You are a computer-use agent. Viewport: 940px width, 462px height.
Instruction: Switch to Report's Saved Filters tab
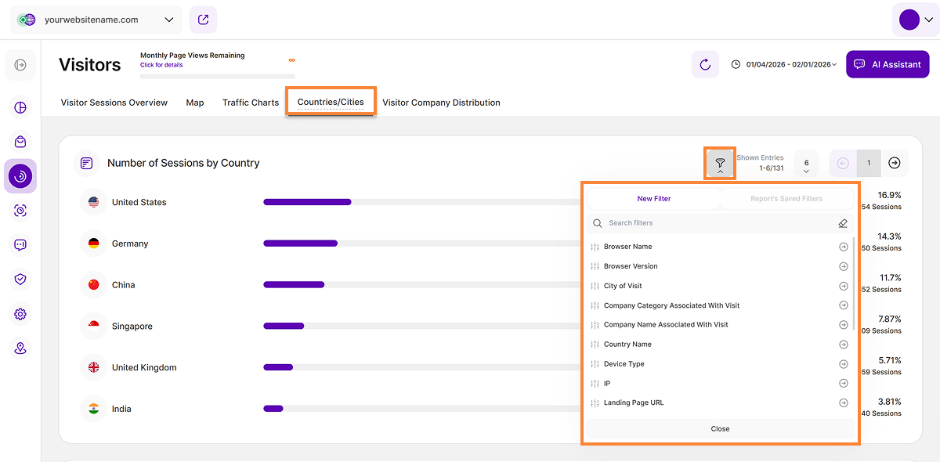pyautogui.click(x=786, y=199)
